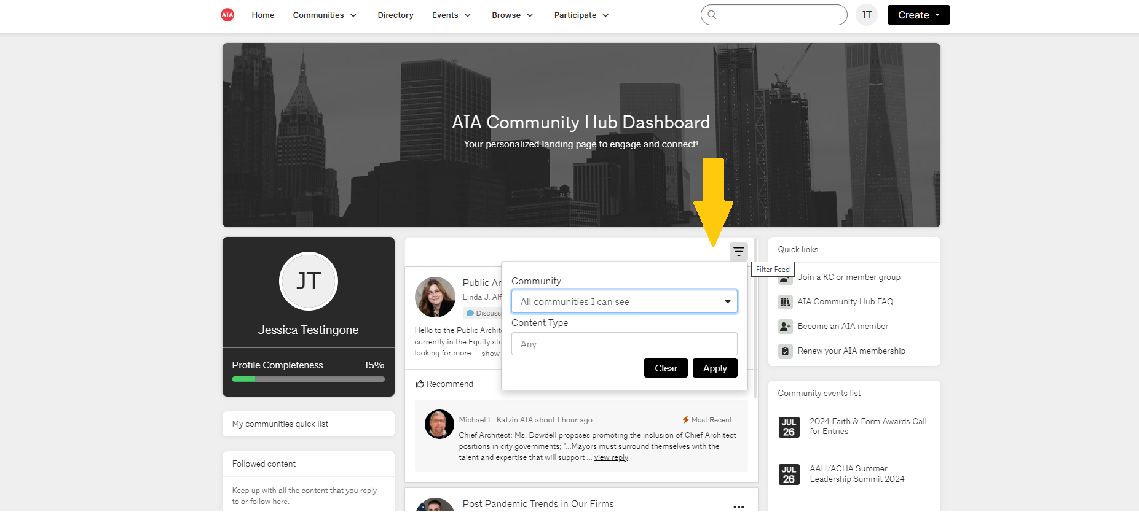Open Linda J. Alf's profile photo
1139x512 pixels.
(435, 297)
